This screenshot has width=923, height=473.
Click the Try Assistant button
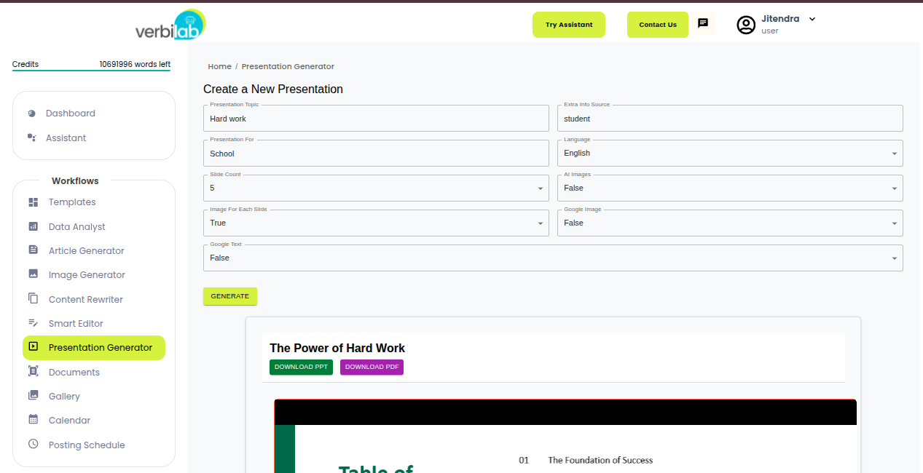point(569,25)
